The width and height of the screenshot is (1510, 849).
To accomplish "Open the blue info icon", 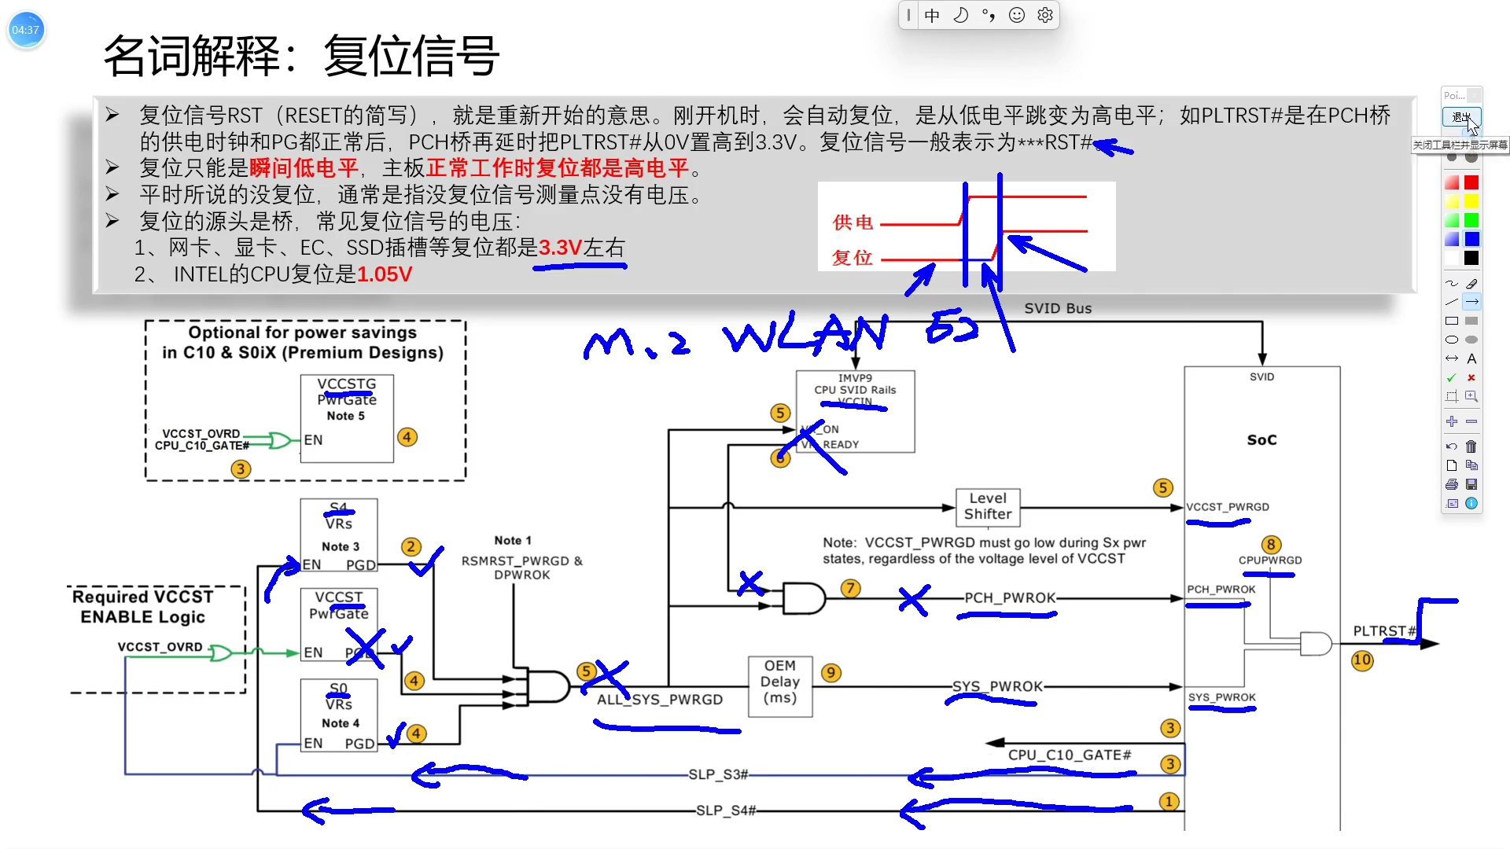I will tap(1471, 503).
